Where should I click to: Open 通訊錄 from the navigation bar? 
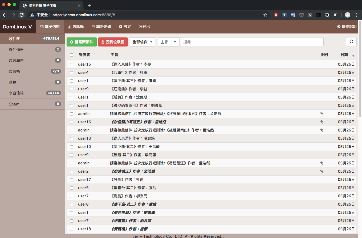[x=76, y=27]
